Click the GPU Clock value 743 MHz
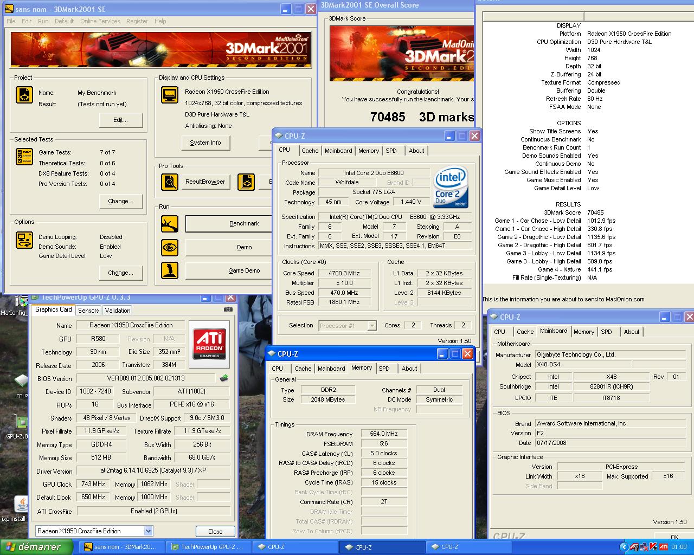 pyautogui.click(x=93, y=484)
